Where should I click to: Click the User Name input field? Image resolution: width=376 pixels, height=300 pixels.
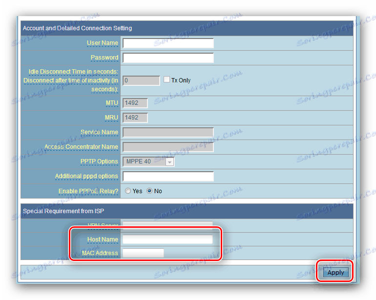pos(168,43)
